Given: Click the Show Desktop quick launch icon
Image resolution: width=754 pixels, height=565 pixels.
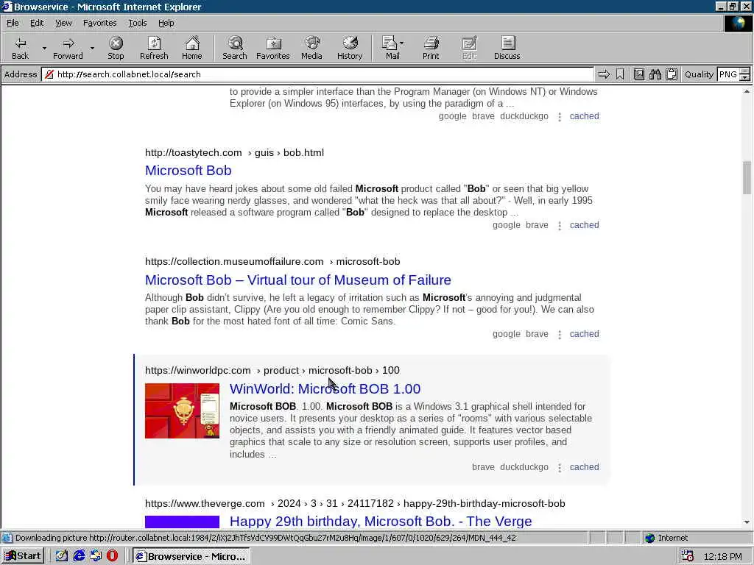Looking at the screenshot, I should coord(62,556).
